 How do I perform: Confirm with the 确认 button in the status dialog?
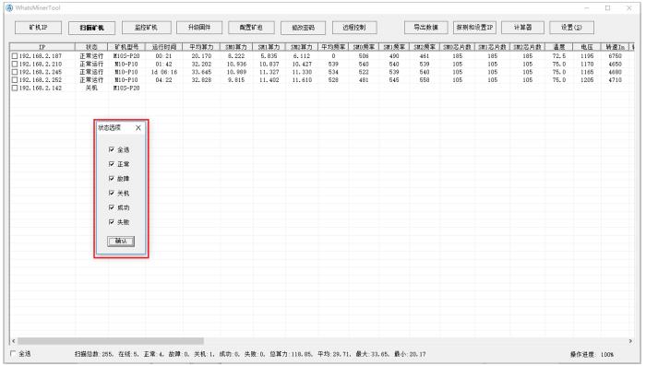(x=121, y=242)
